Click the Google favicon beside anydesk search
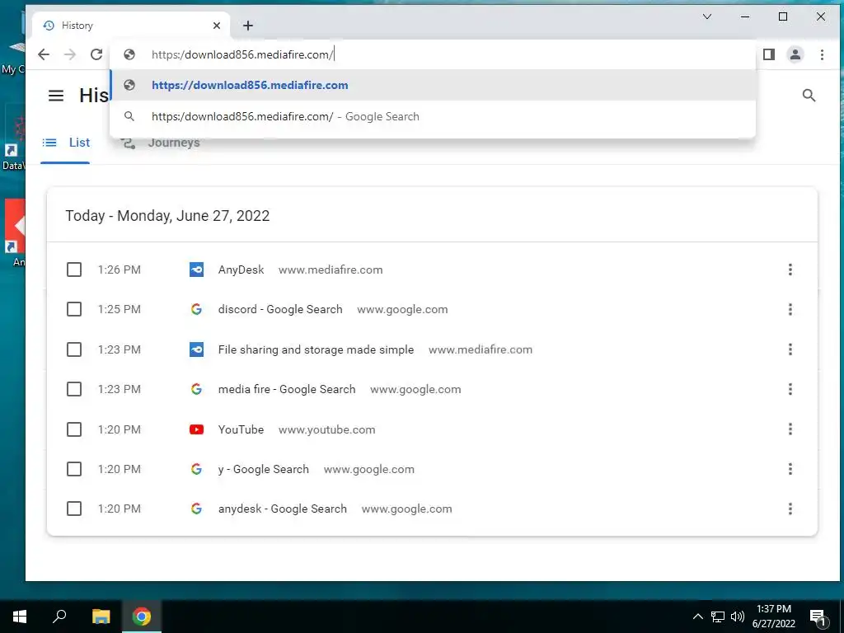The width and height of the screenshot is (844, 633). point(196,509)
